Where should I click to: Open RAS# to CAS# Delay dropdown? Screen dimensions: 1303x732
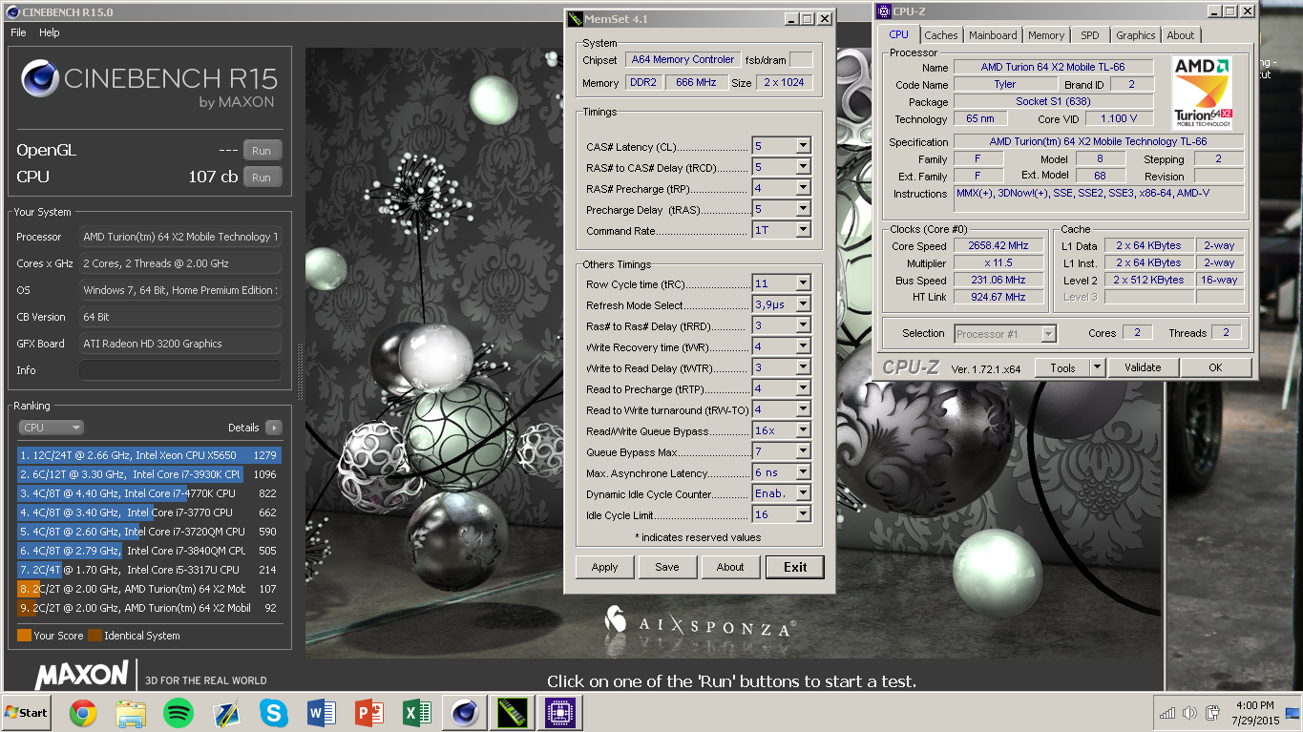(803, 167)
